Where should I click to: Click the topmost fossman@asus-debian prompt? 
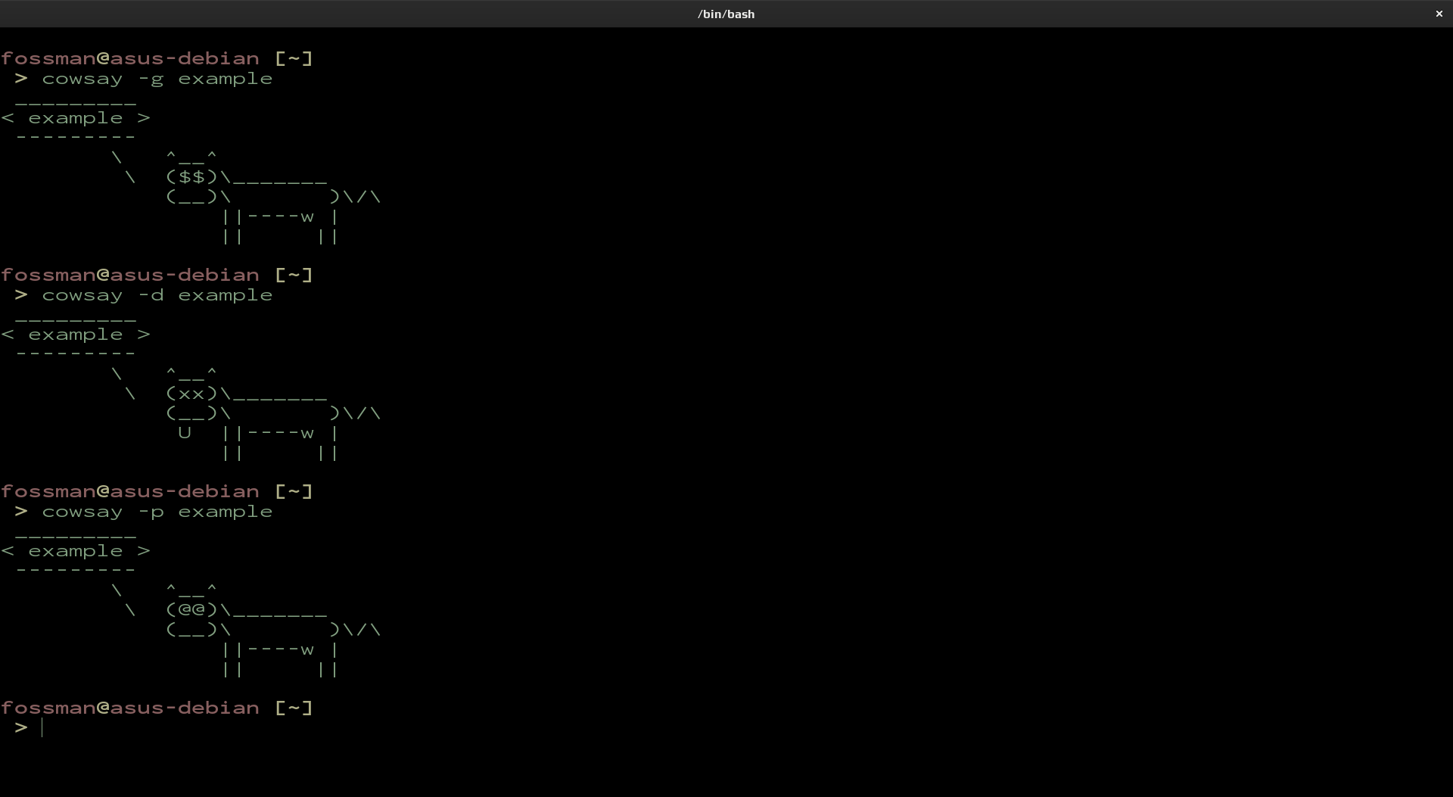point(156,58)
